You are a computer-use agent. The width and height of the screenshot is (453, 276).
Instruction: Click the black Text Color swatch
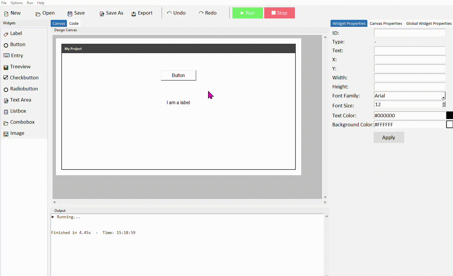[x=449, y=115]
